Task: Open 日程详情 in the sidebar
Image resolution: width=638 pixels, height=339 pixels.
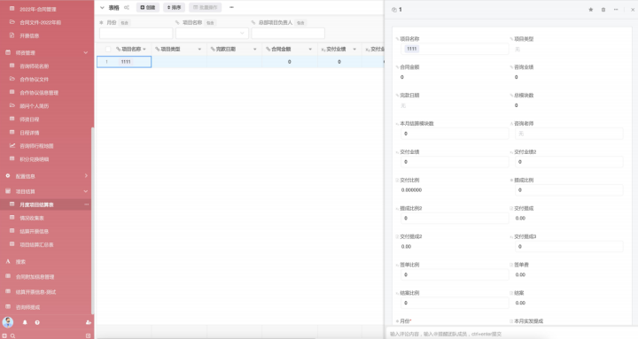Action: (x=29, y=133)
